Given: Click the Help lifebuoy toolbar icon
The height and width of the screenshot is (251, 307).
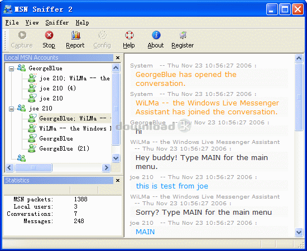Looking at the screenshot, I should pyautogui.click(x=129, y=35).
